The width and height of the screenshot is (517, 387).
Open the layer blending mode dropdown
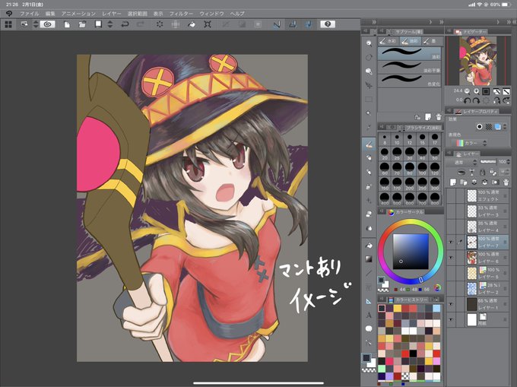pyautogui.click(x=461, y=162)
